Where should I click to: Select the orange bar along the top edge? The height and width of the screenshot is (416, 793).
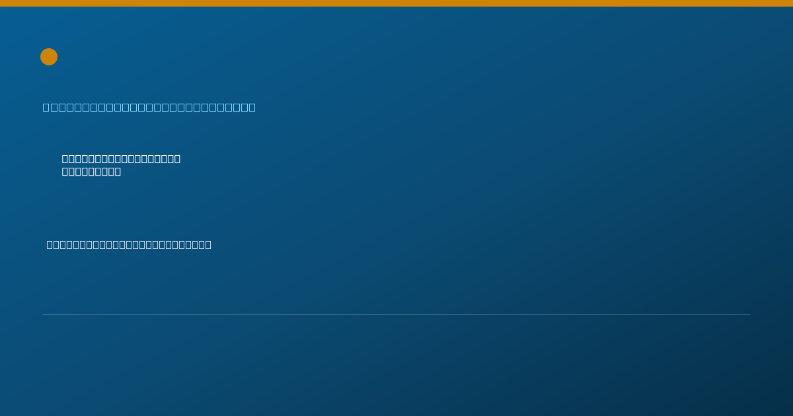point(397,3)
